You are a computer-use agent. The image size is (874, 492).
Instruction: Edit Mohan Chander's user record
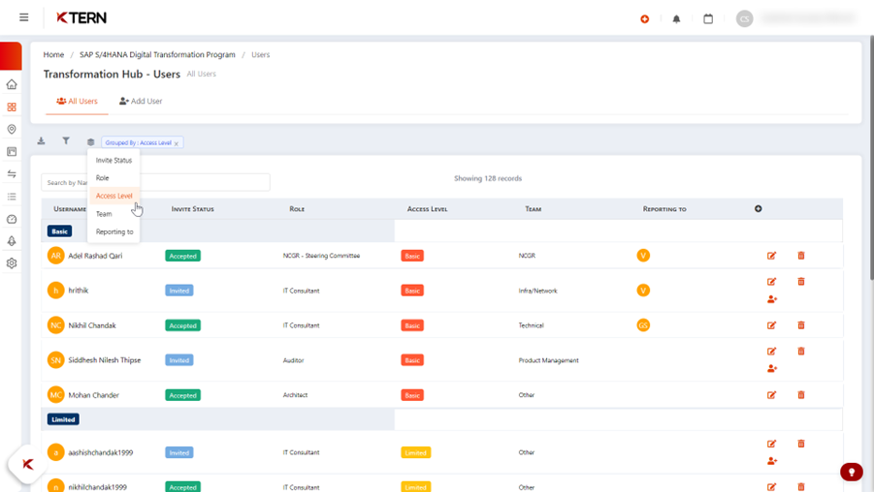pyautogui.click(x=771, y=395)
